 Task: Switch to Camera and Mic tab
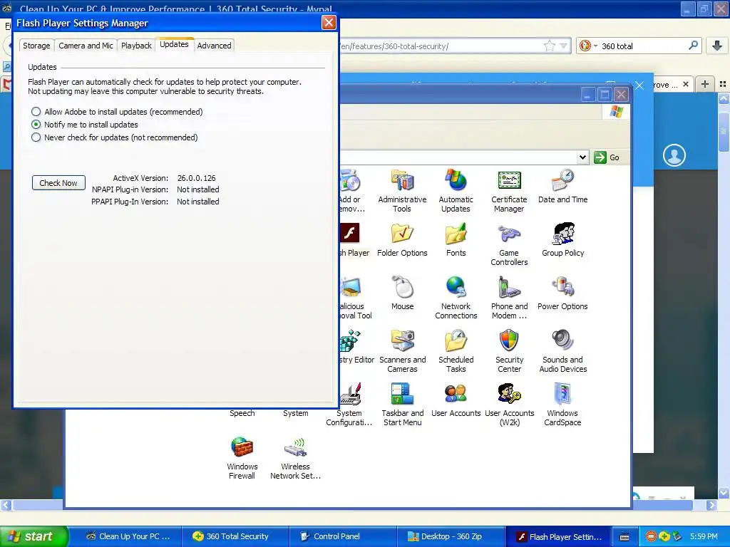coord(86,46)
